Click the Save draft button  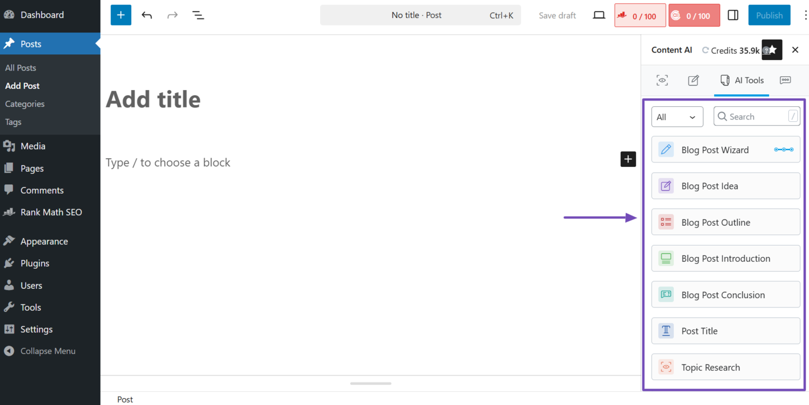[557, 16]
